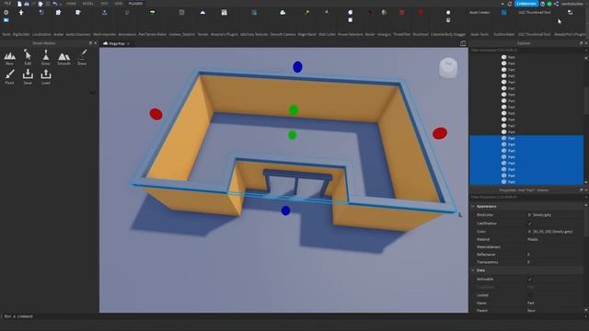Click the left red move handle

[156, 114]
